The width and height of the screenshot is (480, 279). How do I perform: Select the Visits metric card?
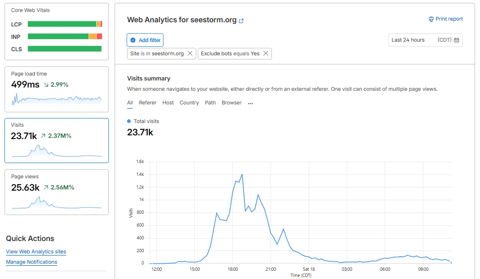tap(56, 140)
